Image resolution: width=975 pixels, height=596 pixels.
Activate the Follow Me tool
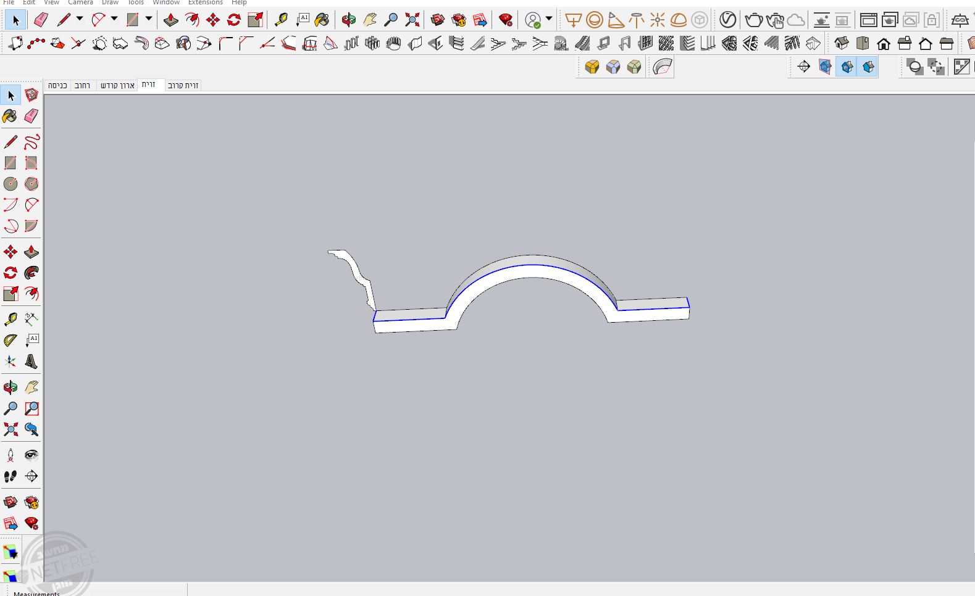(31, 273)
